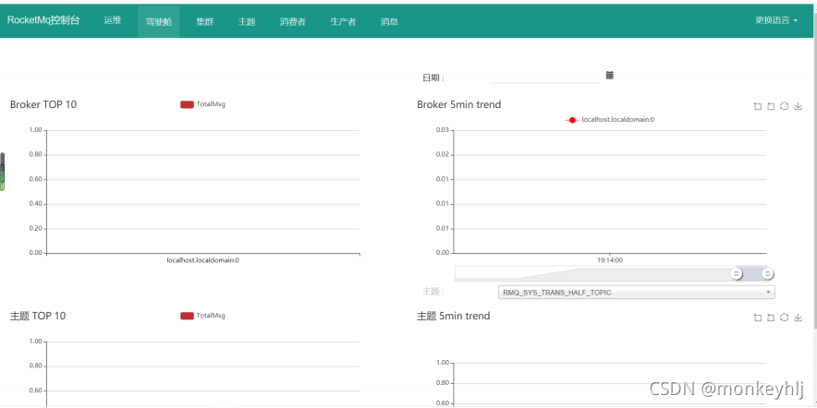
Task: Click the 19:14:00 time axis label
Action: coord(610,260)
